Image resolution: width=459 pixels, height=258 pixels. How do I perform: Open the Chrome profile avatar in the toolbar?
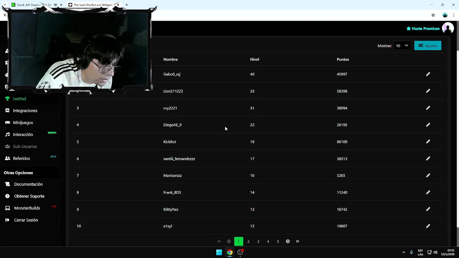click(445, 15)
